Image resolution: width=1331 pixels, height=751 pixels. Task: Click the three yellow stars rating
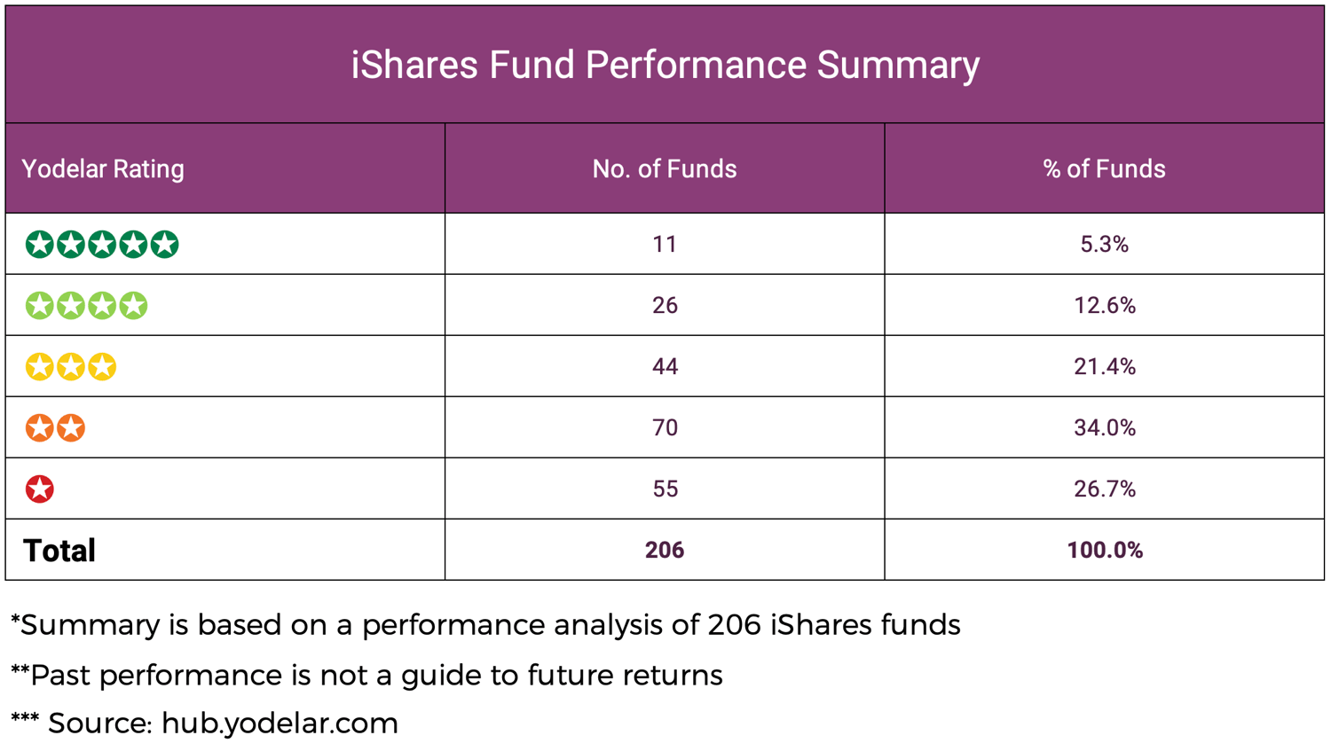click(71, 366)
